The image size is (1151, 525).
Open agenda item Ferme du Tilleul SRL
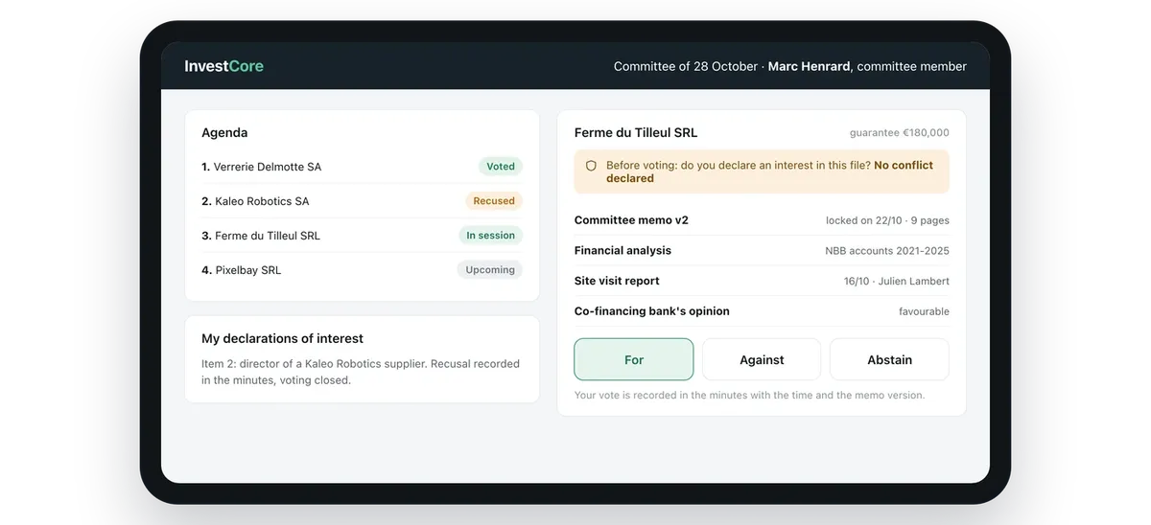362,236
